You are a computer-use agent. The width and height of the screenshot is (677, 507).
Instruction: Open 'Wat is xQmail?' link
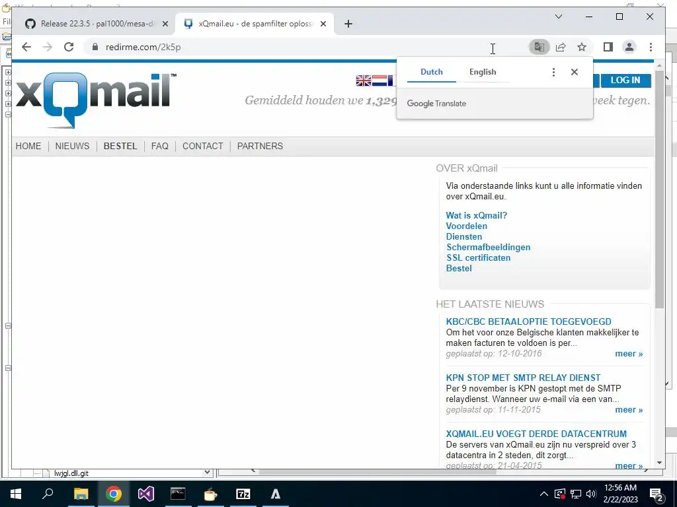[x=476, y=216]
